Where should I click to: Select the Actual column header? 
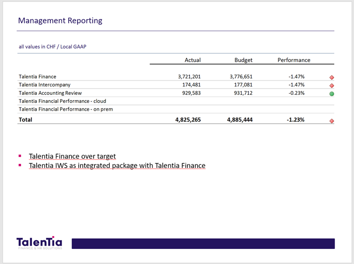(x=193, y=60)
